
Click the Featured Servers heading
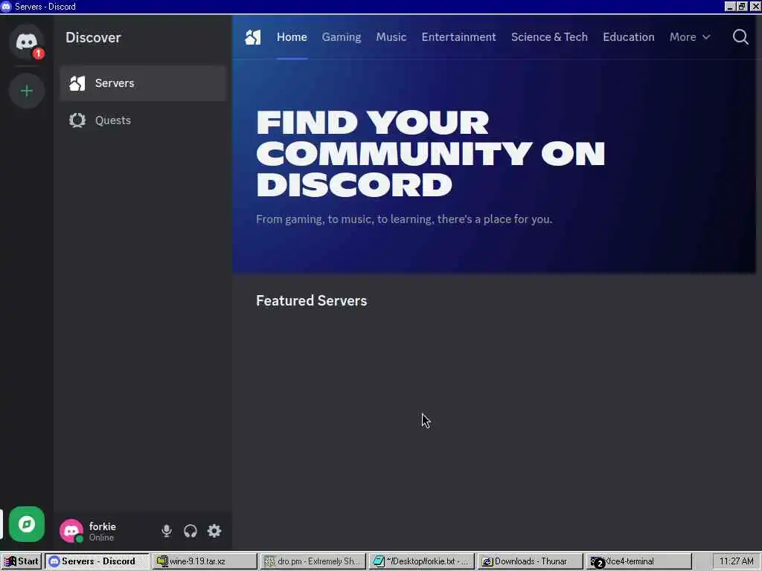[x=312, y=300]
